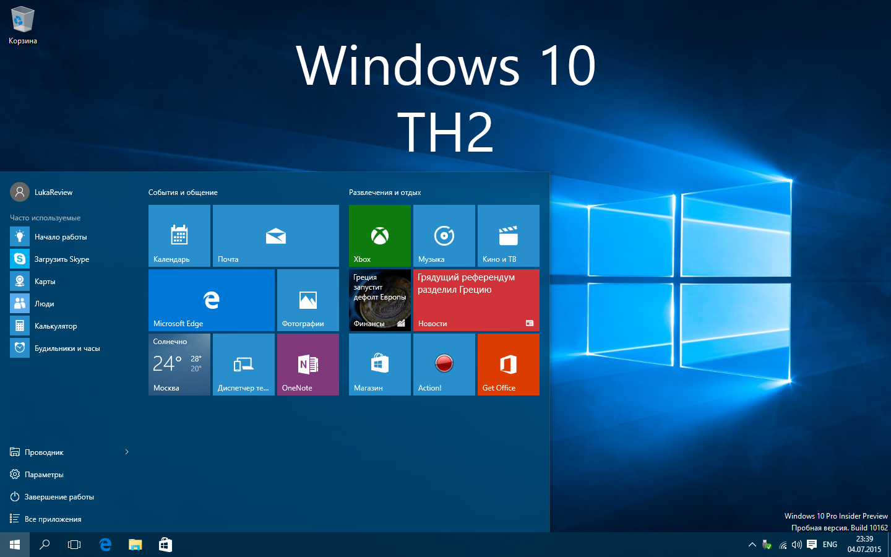This screenshot has width=891, height=557.
Task: Switch input language ENG indicator
Action: (x=830, y=545)
